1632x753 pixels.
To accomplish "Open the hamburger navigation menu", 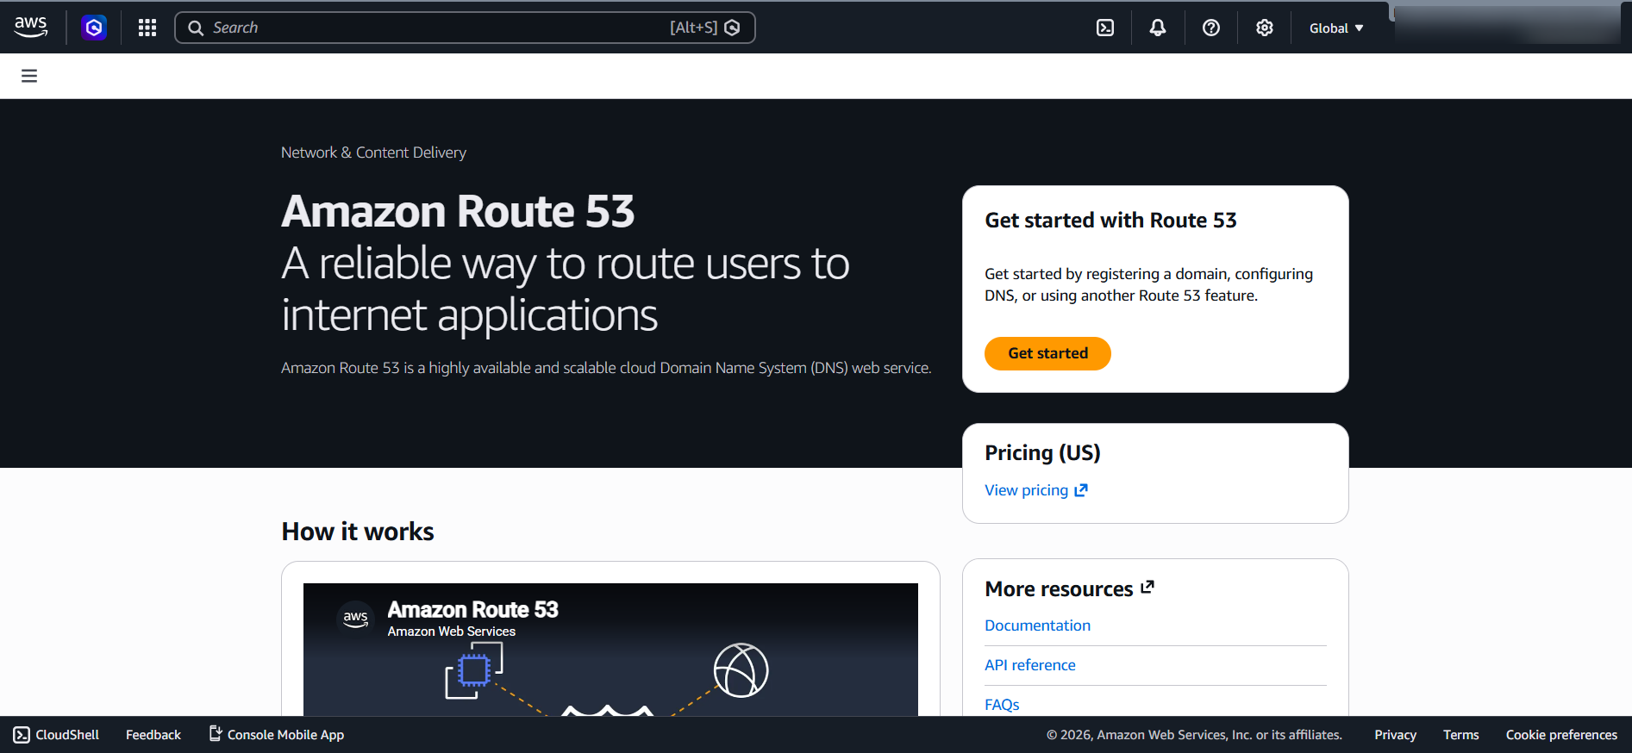I will click(x=29, y=76).
